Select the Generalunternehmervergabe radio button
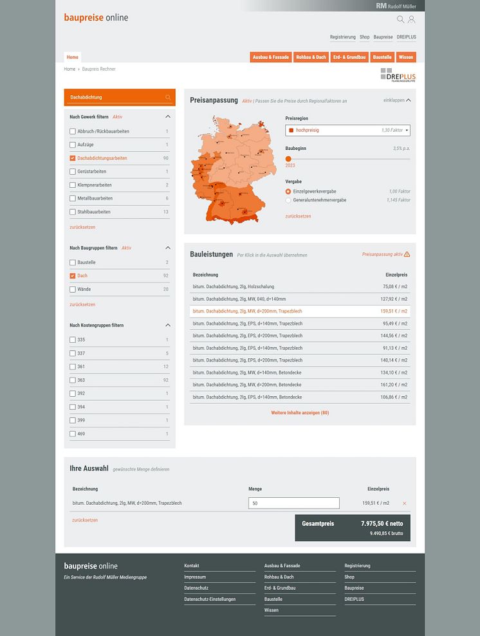 pyautogui.click(x=288, y=201)
